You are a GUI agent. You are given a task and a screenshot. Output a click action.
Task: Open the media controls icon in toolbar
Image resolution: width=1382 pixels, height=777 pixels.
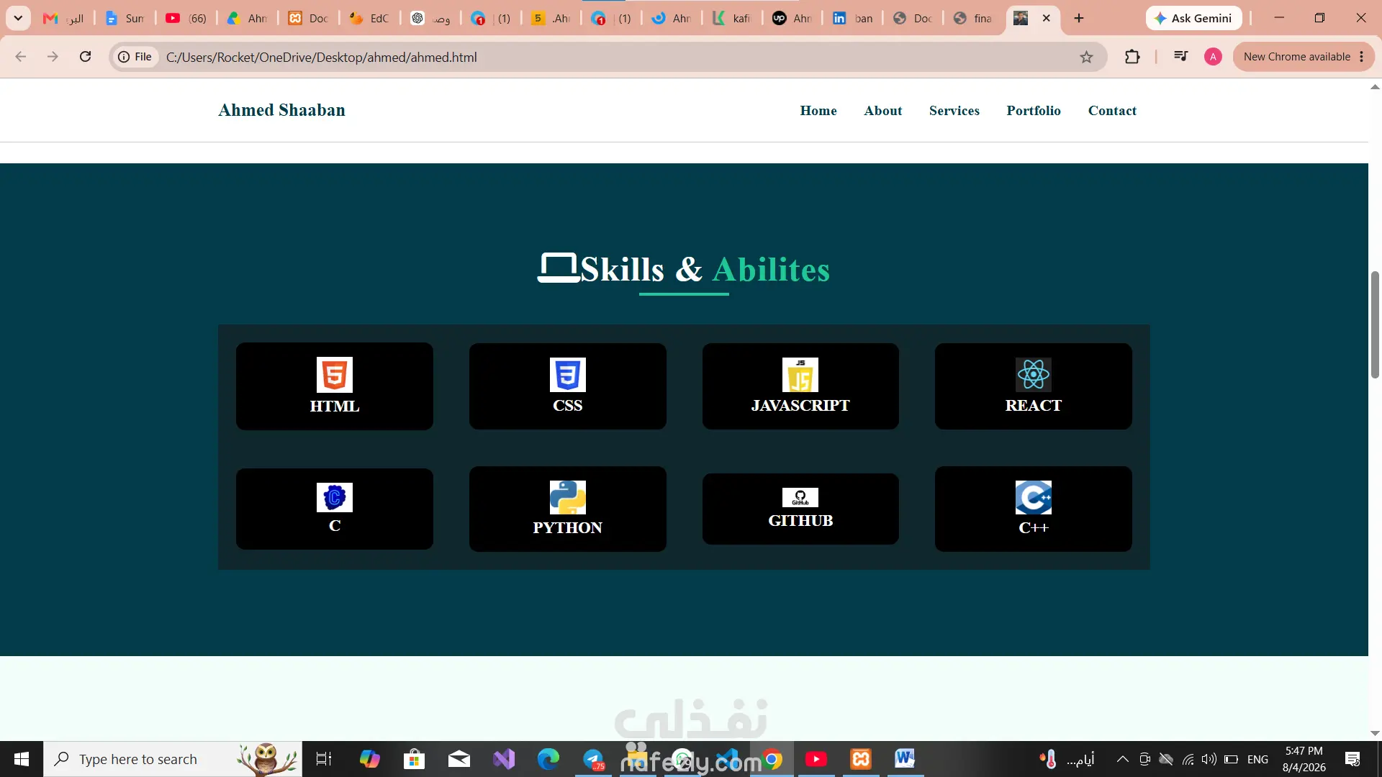pos(1180,56)
